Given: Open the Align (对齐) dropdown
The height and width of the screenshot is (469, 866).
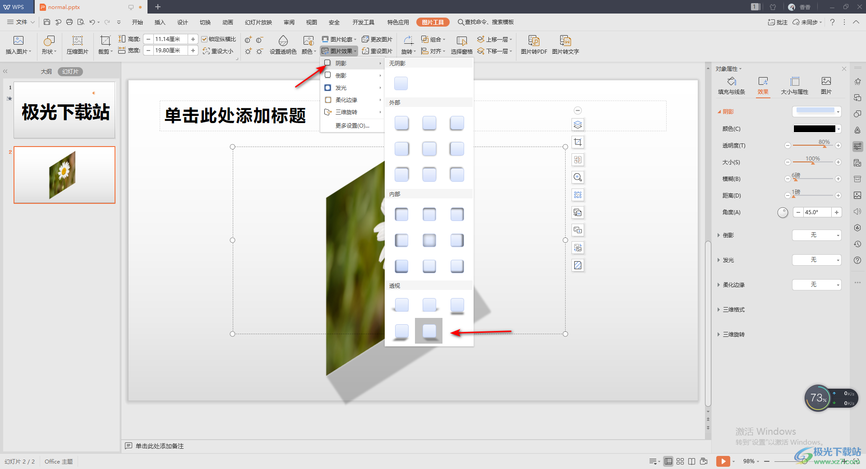Looking at the screenshot, I should (433, 51).
